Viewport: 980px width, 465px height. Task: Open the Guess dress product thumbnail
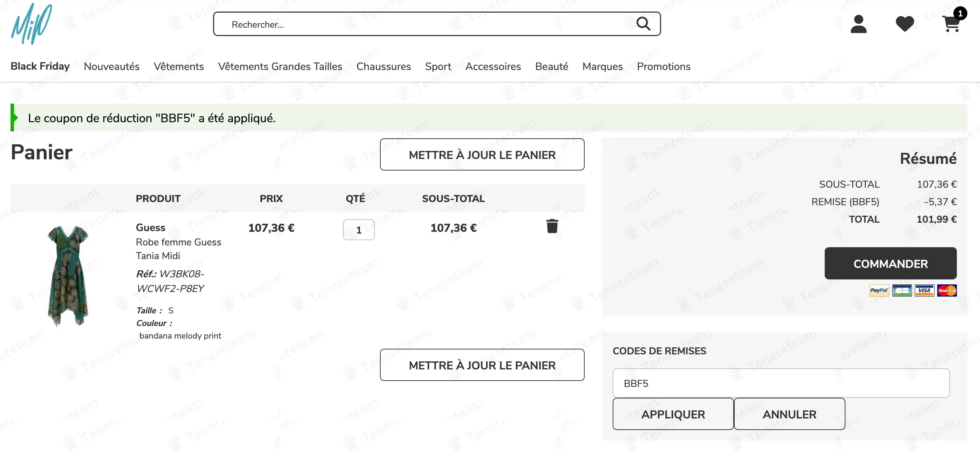68,276
